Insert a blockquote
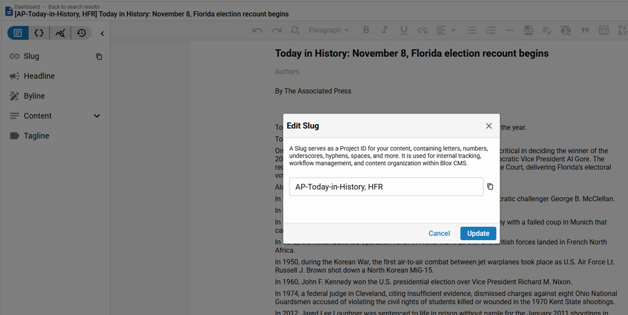Image resolution: width=628 pixels, height=315 pixels. pyautogui.click(x=584, y=30)
